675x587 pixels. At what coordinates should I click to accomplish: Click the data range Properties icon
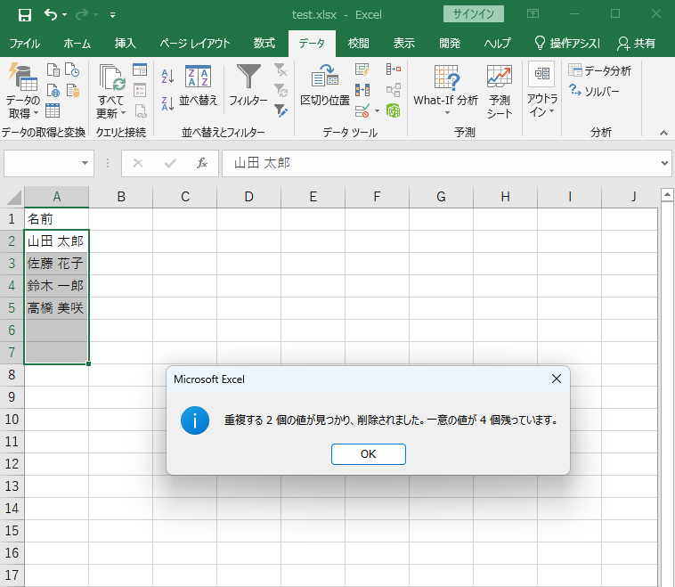(x=140, y=91)
